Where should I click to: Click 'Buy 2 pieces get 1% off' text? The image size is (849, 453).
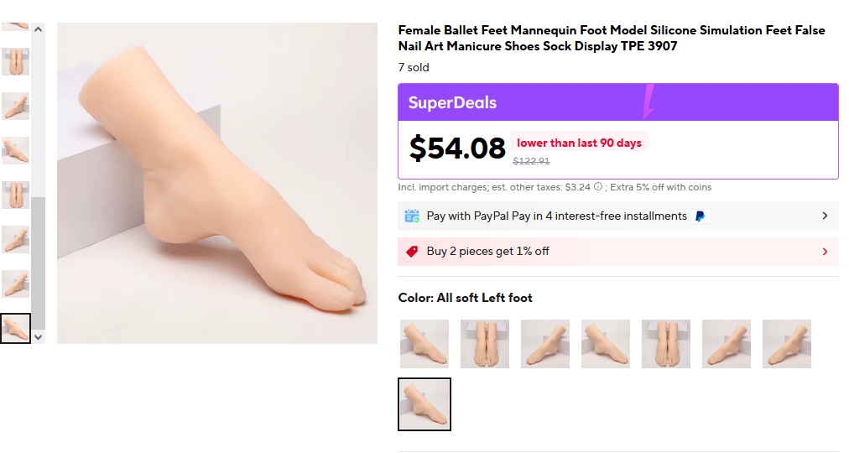488,252
